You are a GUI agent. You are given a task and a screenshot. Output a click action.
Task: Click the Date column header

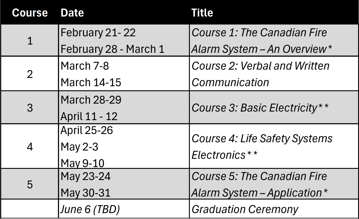pos(72,13)
